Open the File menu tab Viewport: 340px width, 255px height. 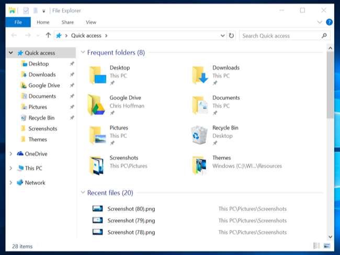(18, 22)
